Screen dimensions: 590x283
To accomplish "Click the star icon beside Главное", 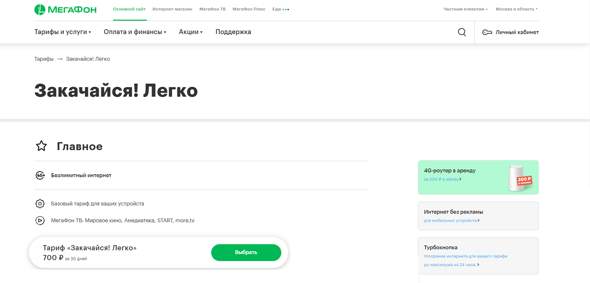I will tap(41, 146).
